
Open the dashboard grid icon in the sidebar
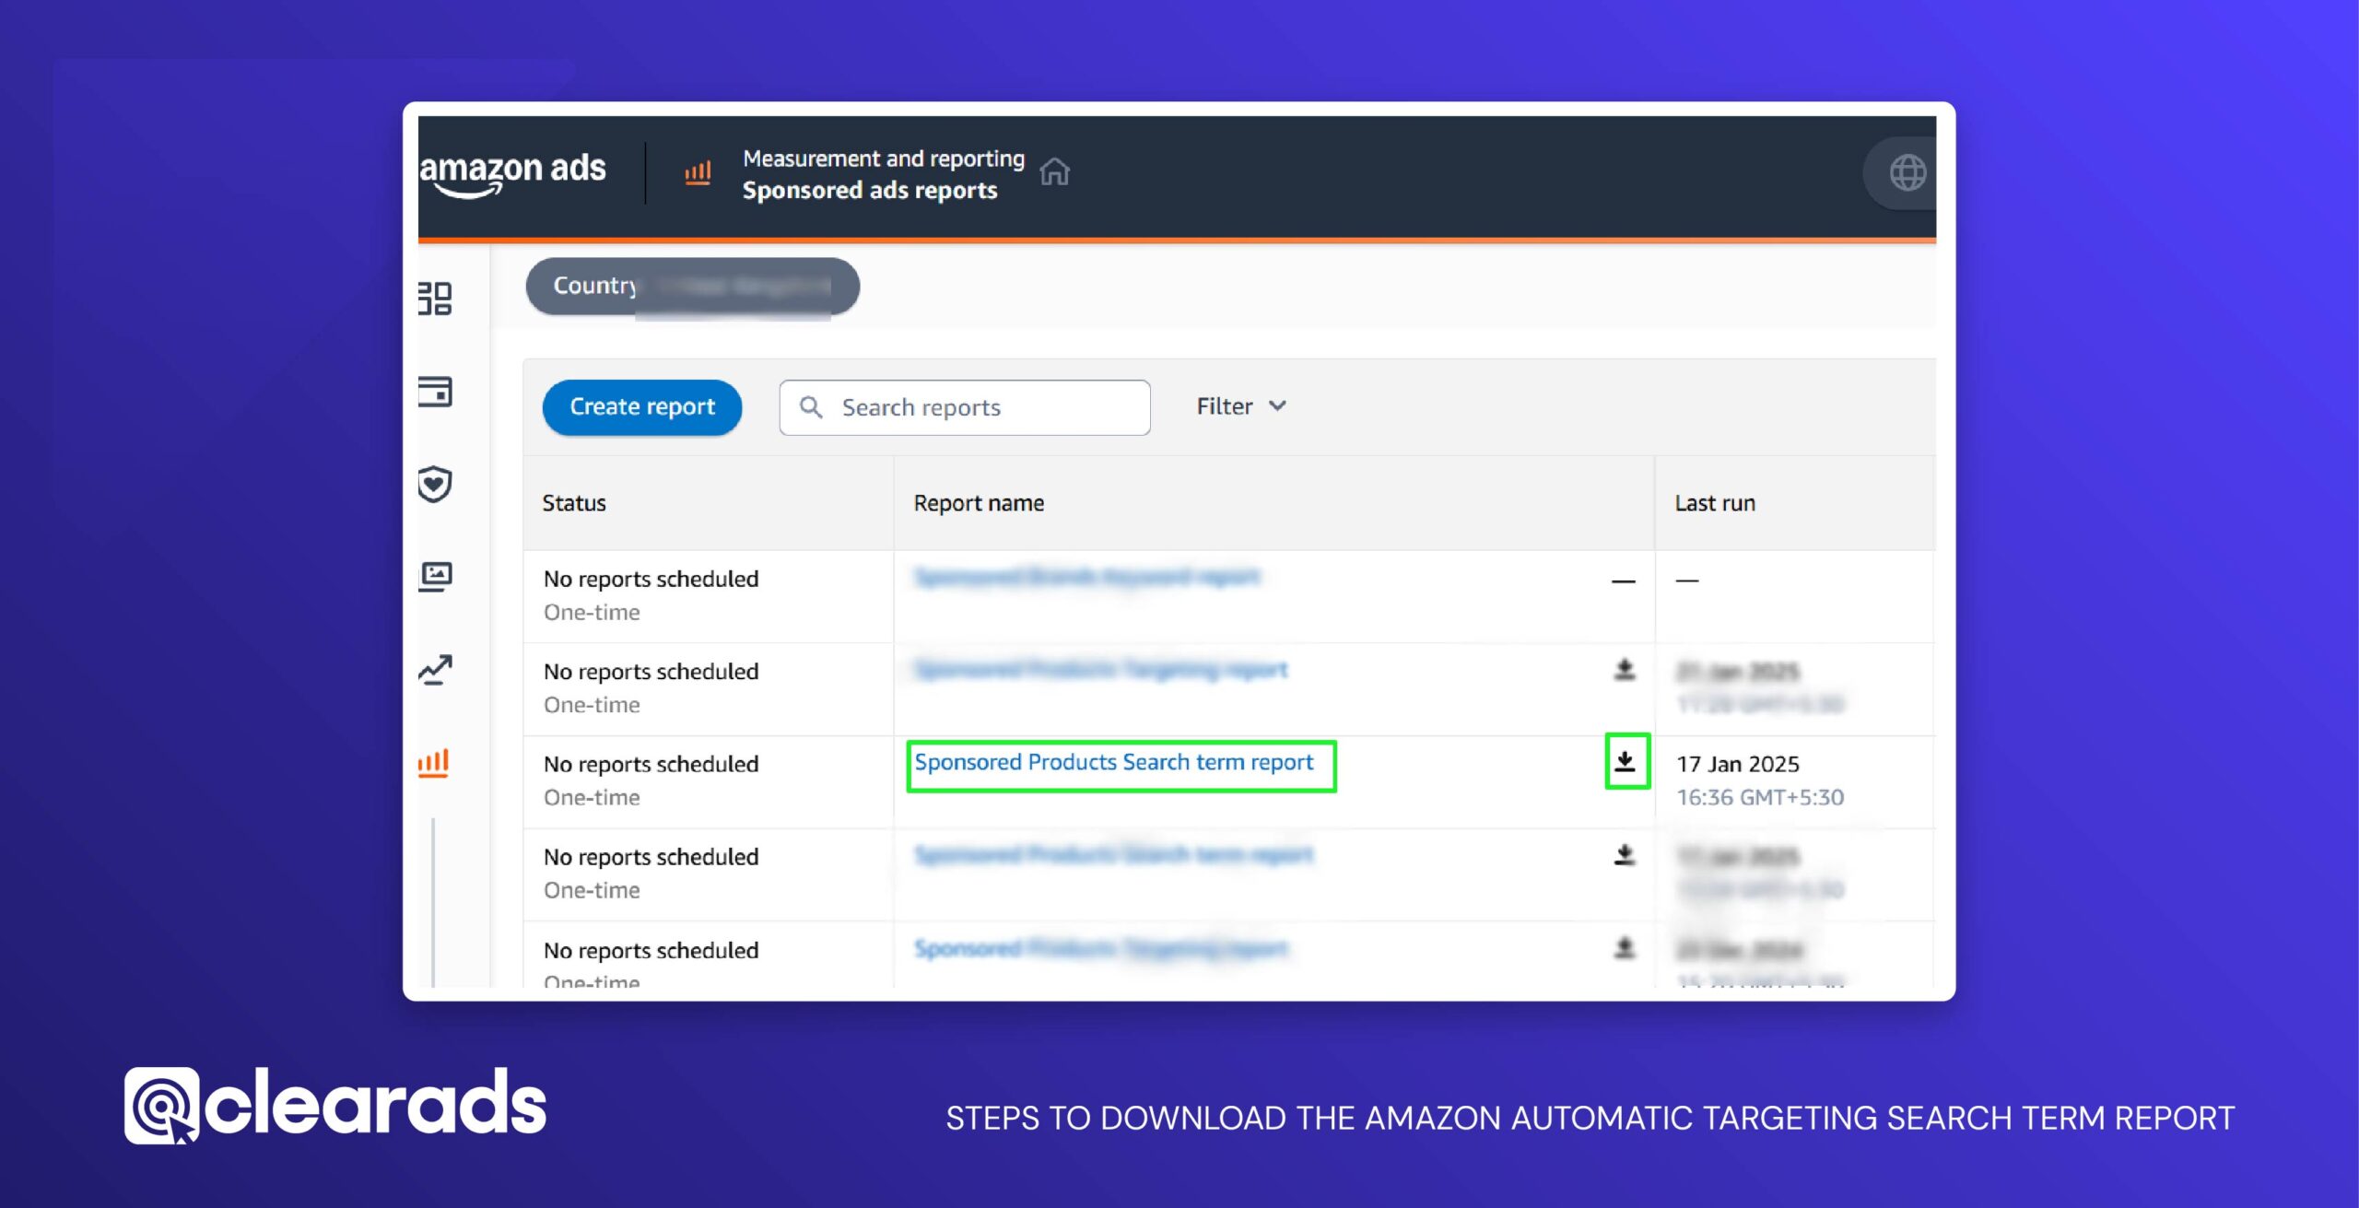pos(436,299)
